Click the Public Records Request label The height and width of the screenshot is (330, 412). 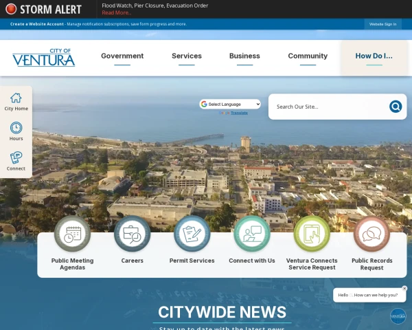click(371, 264)
